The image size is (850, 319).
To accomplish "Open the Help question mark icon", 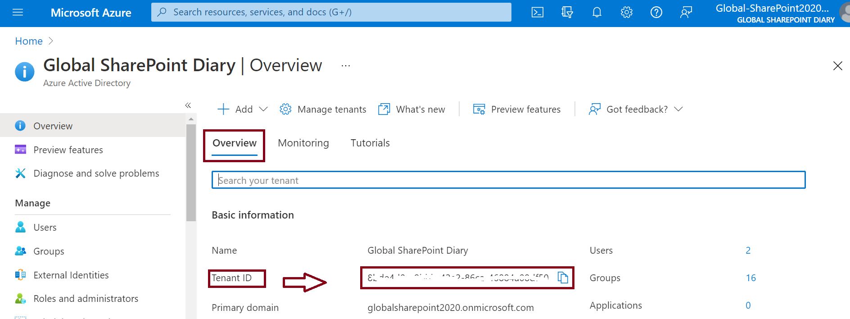I will (x=656, y=13).
